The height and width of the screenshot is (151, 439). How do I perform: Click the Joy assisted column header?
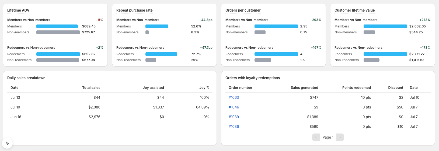click(154, 88)
